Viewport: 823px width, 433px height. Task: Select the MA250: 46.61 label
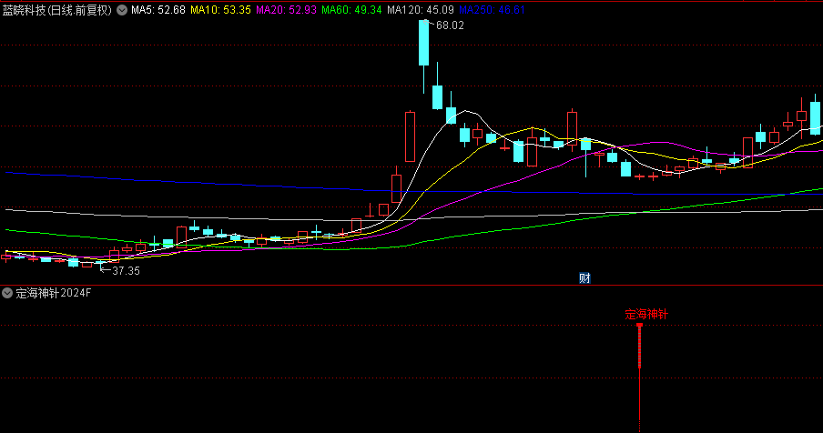[492, 10]
